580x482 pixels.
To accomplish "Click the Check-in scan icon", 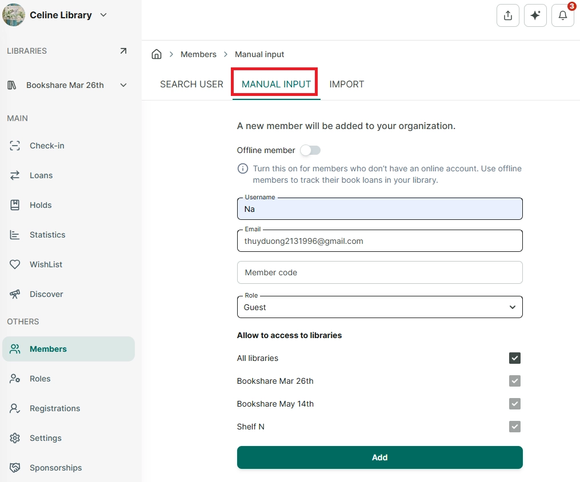I will point(15,146).
